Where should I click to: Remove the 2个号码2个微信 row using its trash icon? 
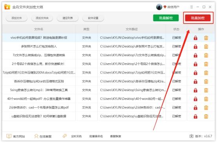pyautogui.click(x=206, y=64)
